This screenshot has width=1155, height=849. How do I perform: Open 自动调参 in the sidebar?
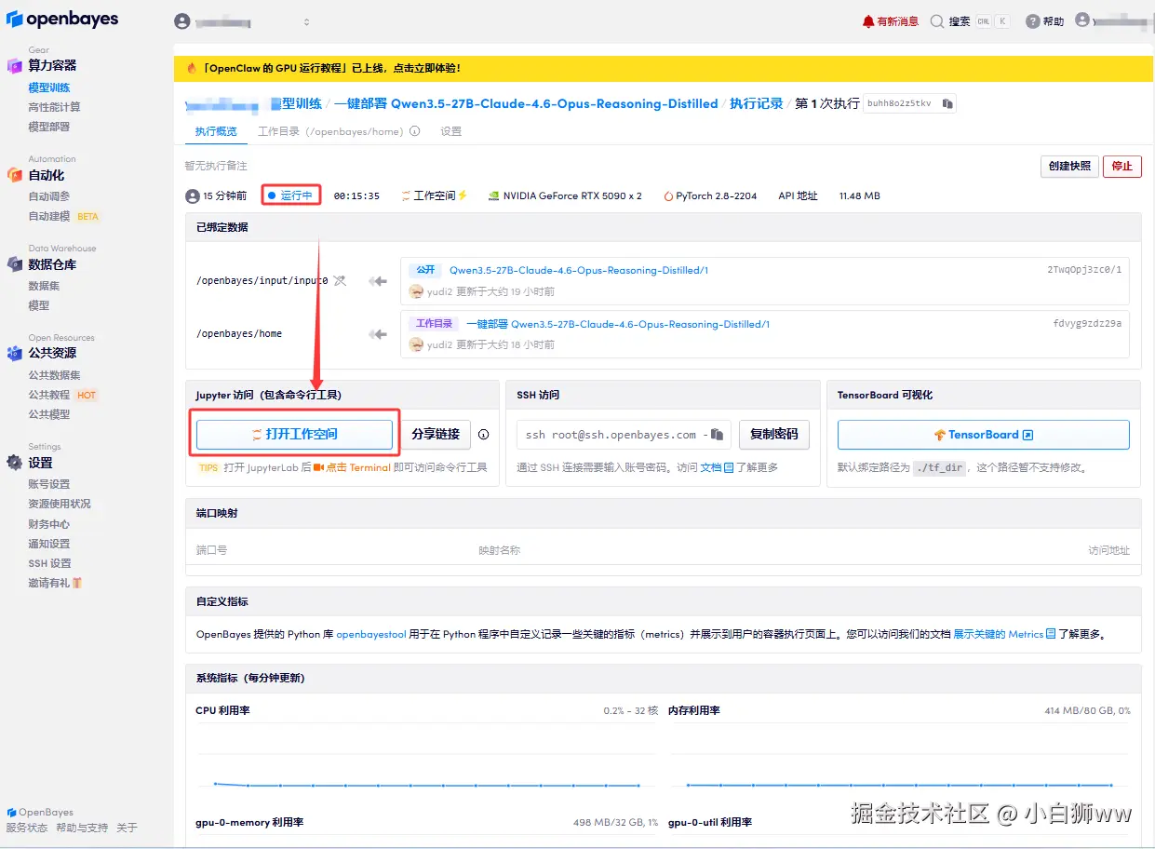49,196
